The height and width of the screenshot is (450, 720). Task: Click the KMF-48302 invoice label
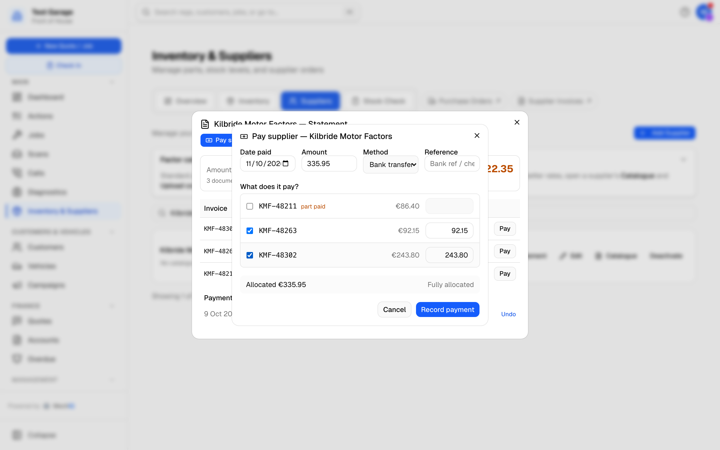[x=277, y=255]
